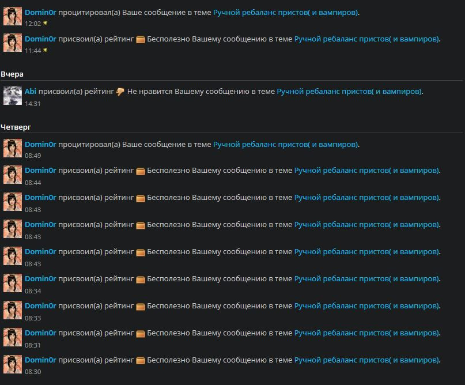The width and height of the screenshot is (465, 385).
Task: Click the Бесполезно icon in the 08:31 notification
Action: (140, 334)
